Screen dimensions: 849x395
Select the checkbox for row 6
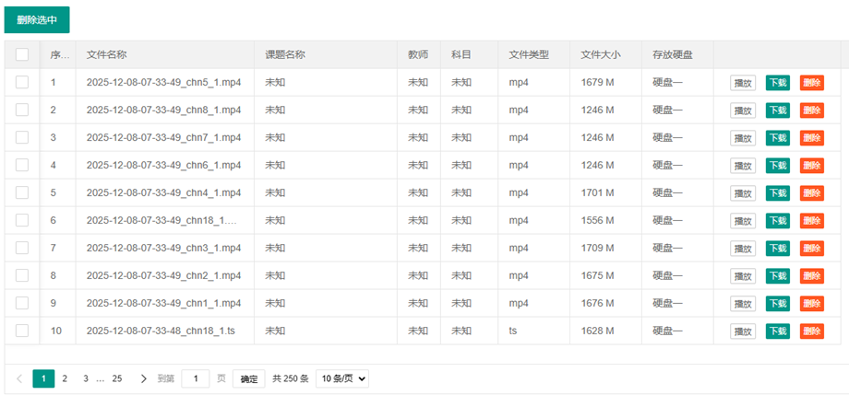[22, 220]
